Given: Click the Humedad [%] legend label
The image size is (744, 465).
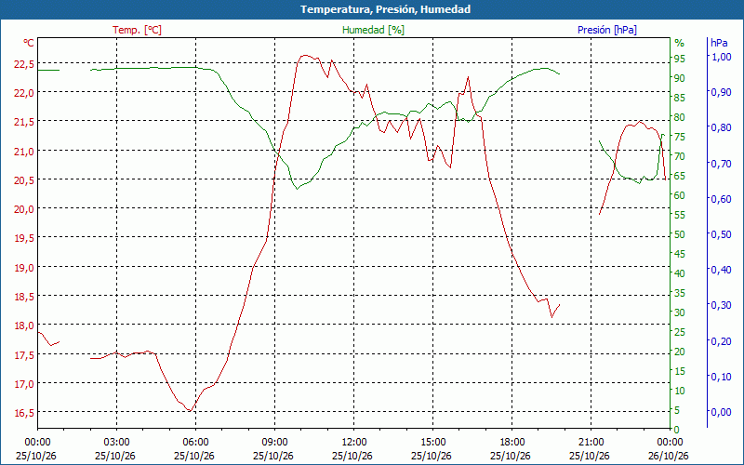Looking at the screenshot, I should pyautogui.click(x=373, y=30).
